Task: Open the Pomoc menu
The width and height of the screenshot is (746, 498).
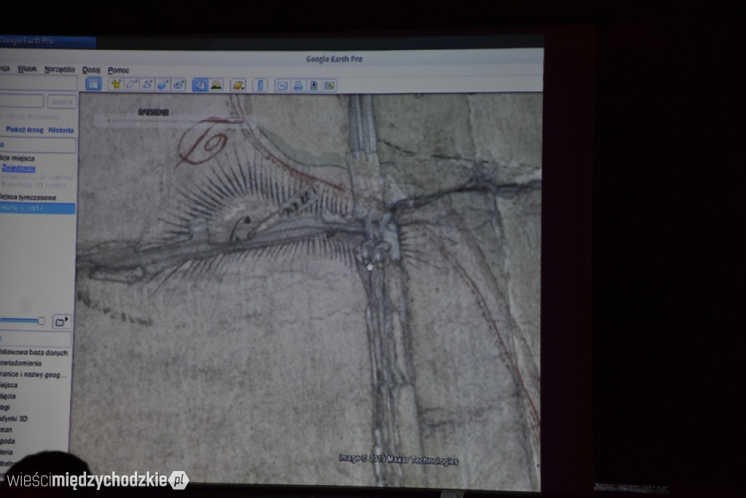Action: (118, 70)
